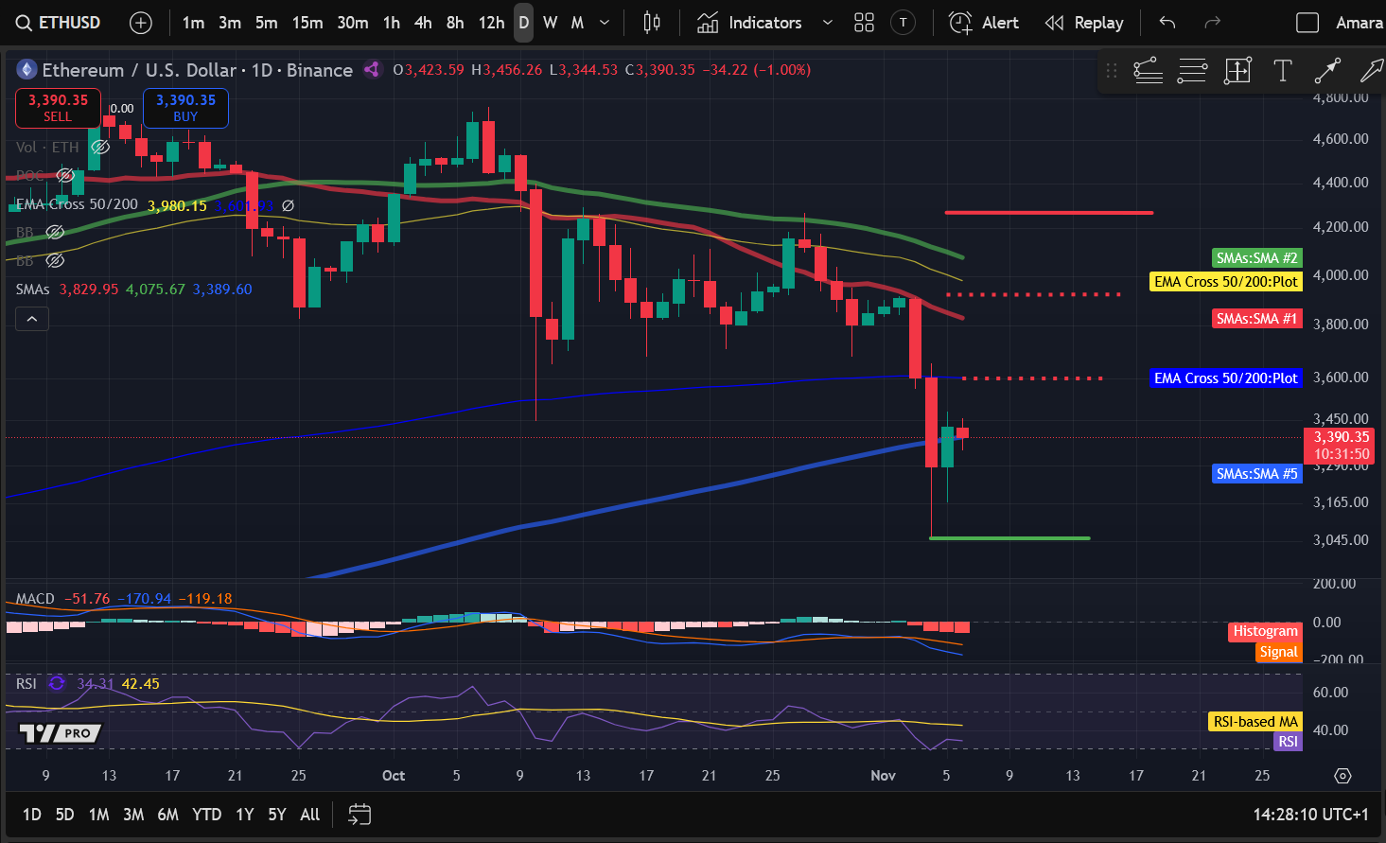Click the red SMAs:SMA #1 label

pos(1256,318)
